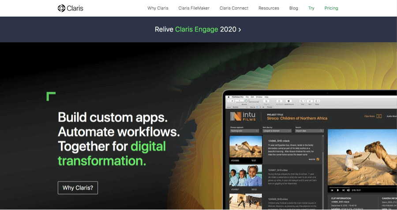Image resolution: width=397 pixels, height=210 pixels.
Task: Select the List view icon next to View As
Action: [261, 107]
